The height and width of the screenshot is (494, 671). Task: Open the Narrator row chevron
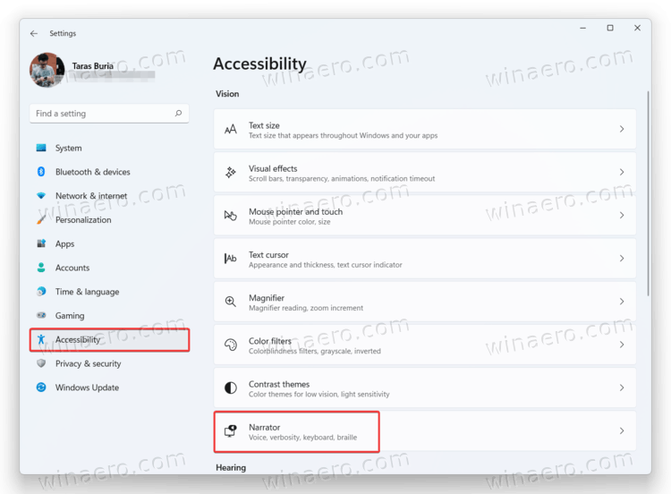click(x=622, y=430)
